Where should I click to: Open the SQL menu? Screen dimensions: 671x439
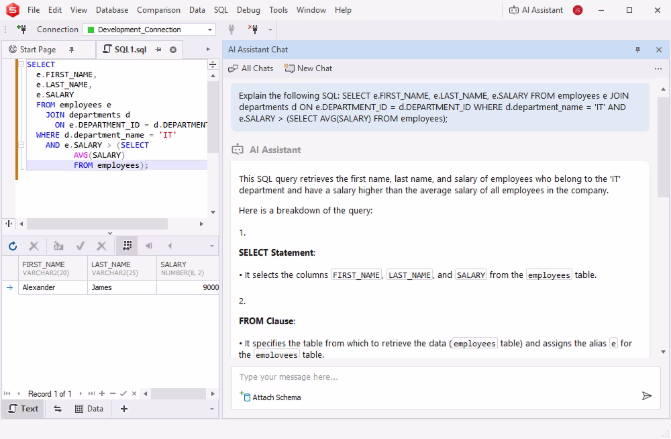point(221,10)
